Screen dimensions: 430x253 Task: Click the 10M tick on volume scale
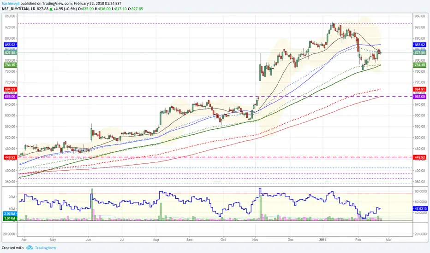(x=12, y=209)
